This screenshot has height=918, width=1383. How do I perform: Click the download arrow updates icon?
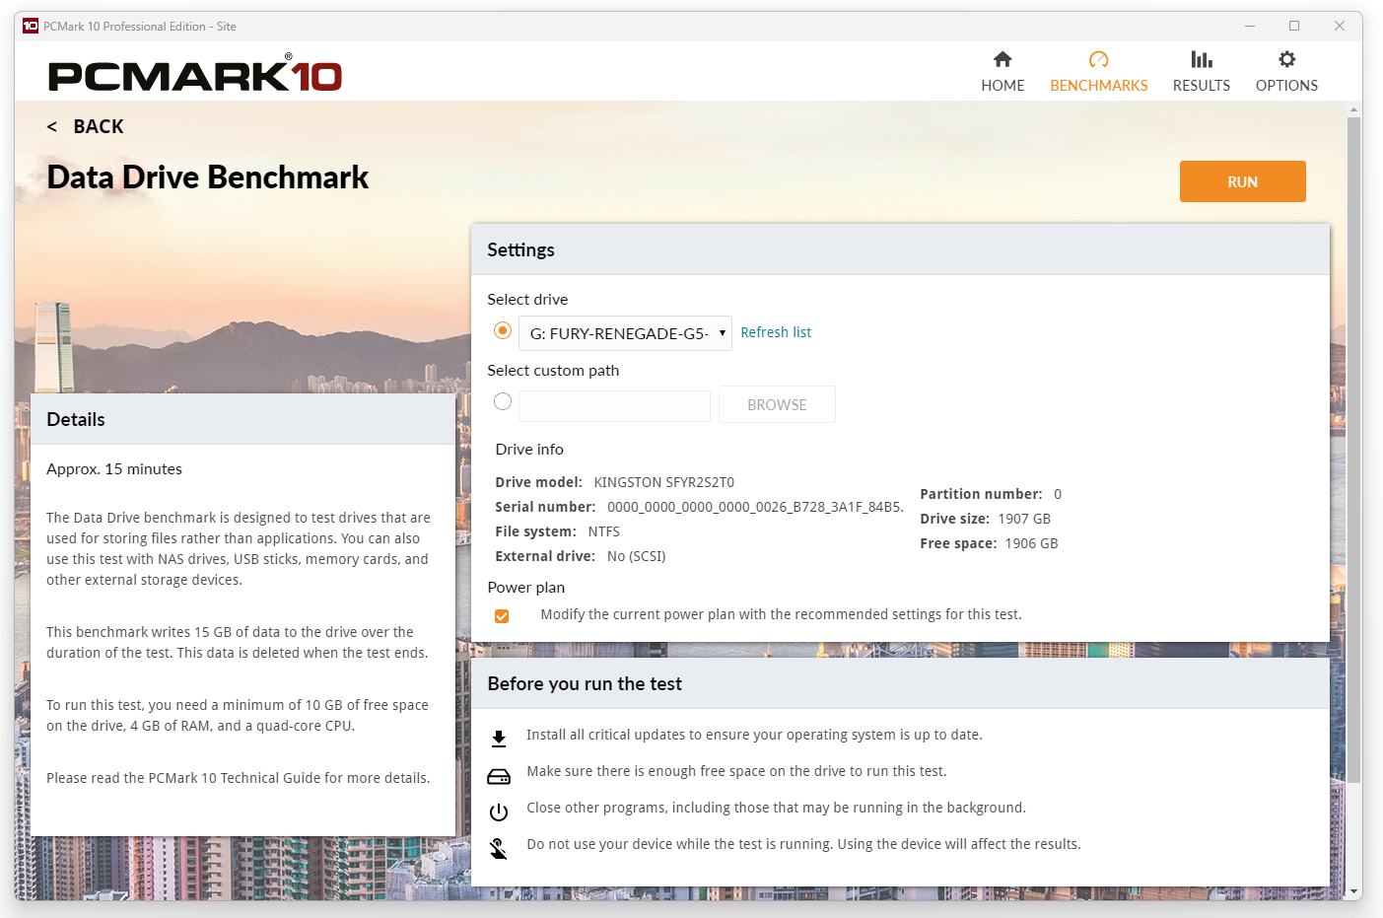(499, 739)
